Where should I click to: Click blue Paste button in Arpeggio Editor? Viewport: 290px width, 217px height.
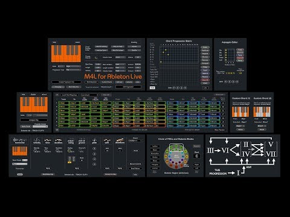click(240, 55)
